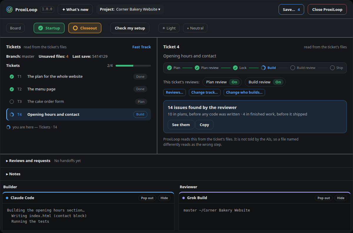Click the spinner icon beside 'you are here'
The width and height of the screenshot is (353, 233).
8,127
